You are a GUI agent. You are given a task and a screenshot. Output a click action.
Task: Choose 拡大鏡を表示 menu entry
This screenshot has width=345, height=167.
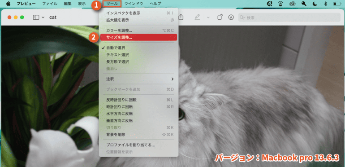(138, 20)
